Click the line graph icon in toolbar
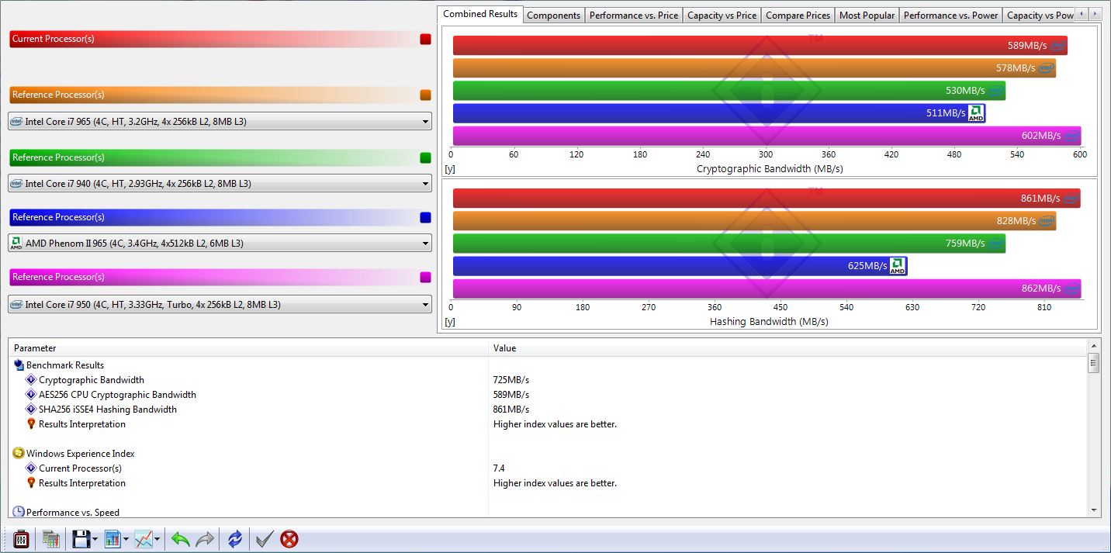1111x553 pixels. [x=144, y=538]
